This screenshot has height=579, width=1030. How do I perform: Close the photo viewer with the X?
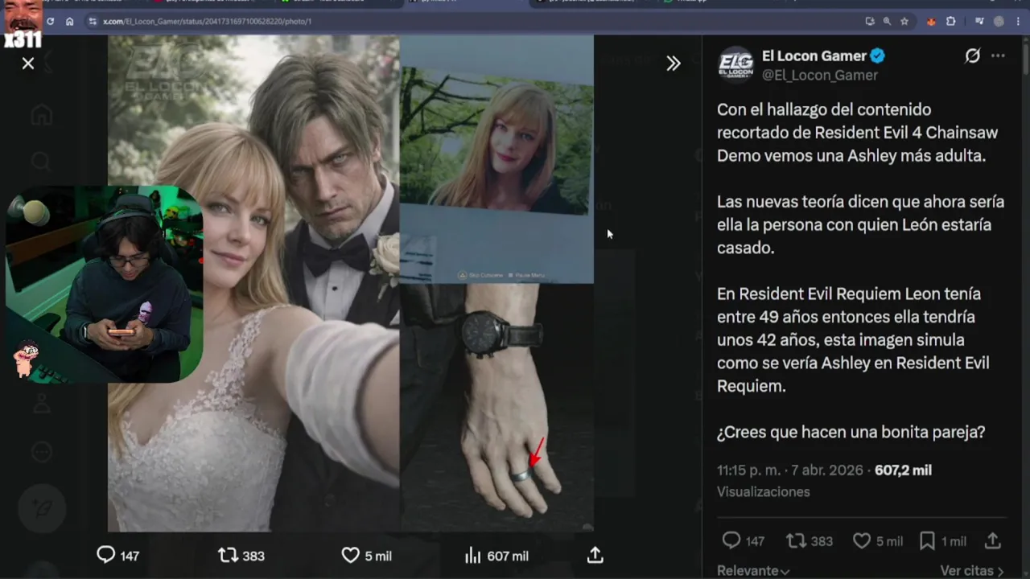pos(28,63)
